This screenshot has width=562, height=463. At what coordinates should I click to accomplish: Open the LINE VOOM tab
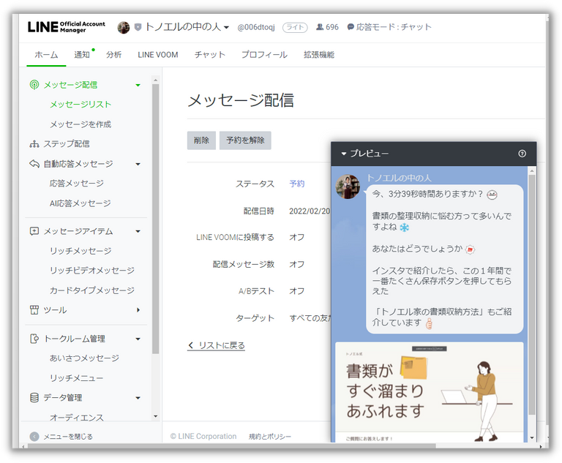pyautogui.click(x=158, y=55)
